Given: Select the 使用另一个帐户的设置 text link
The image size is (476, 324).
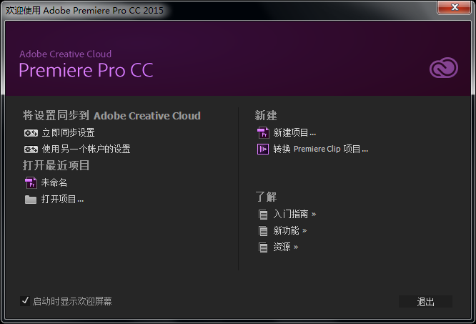Looking at the screenshot, I should pyautogui.click(x=86, y=149).
